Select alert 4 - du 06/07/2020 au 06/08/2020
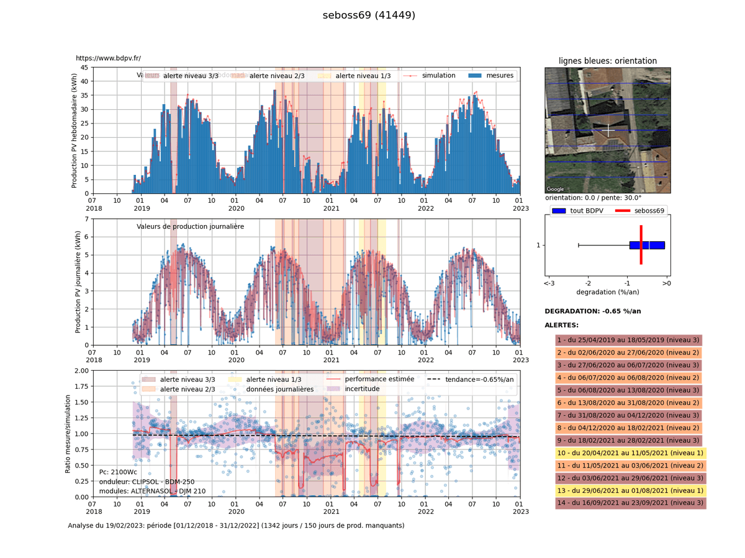The width and height of the screenshot is (745, 558). 628,378
